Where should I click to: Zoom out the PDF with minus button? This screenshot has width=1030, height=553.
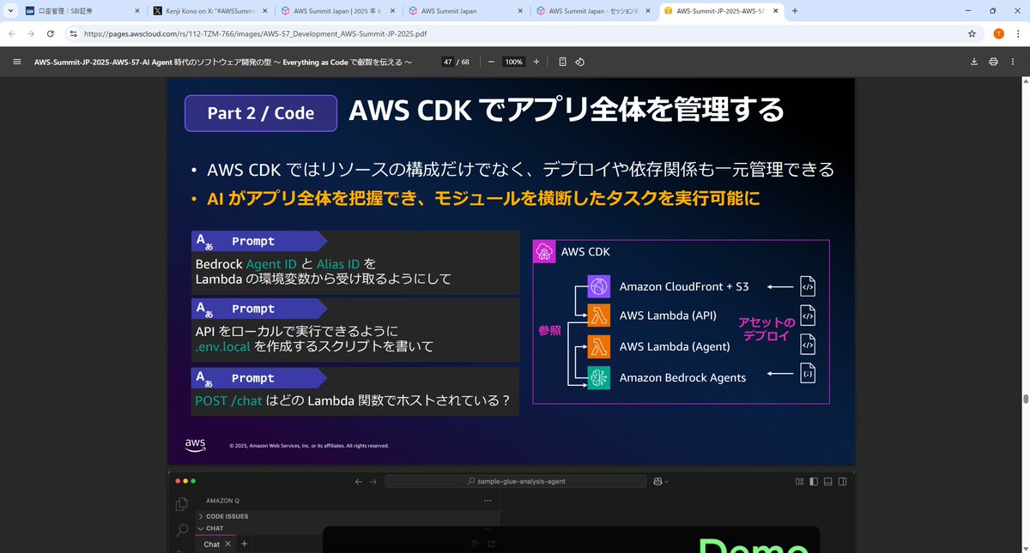pyautogui.click(x=491, y=62)
